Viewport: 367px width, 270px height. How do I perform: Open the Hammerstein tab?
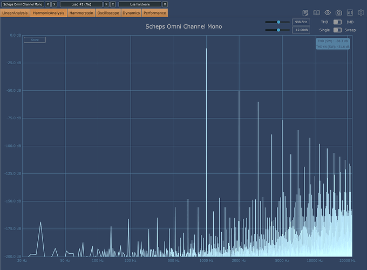81,13
